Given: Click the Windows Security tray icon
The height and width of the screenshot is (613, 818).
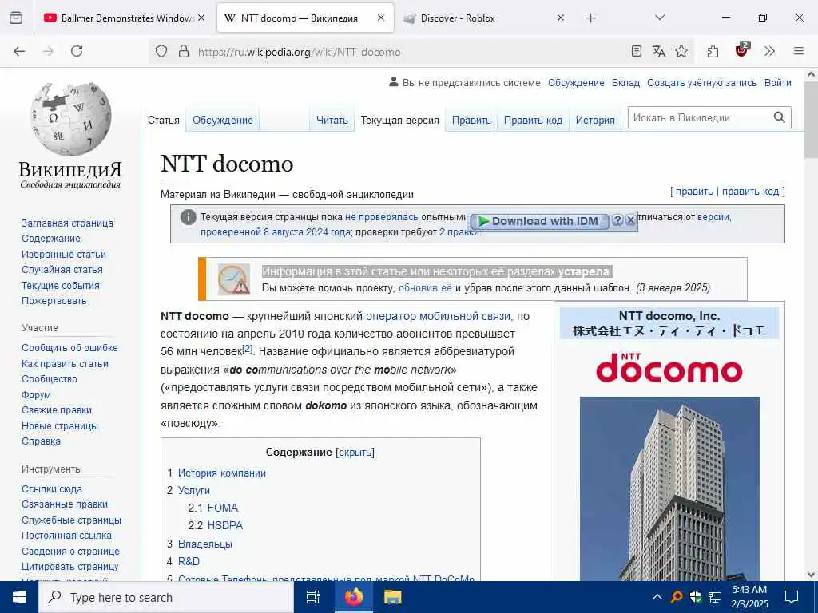Looking at the screenshot, I should 696,597.
